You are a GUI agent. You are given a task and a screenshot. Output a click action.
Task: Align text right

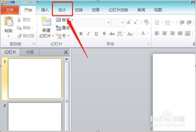pos(172,33)
